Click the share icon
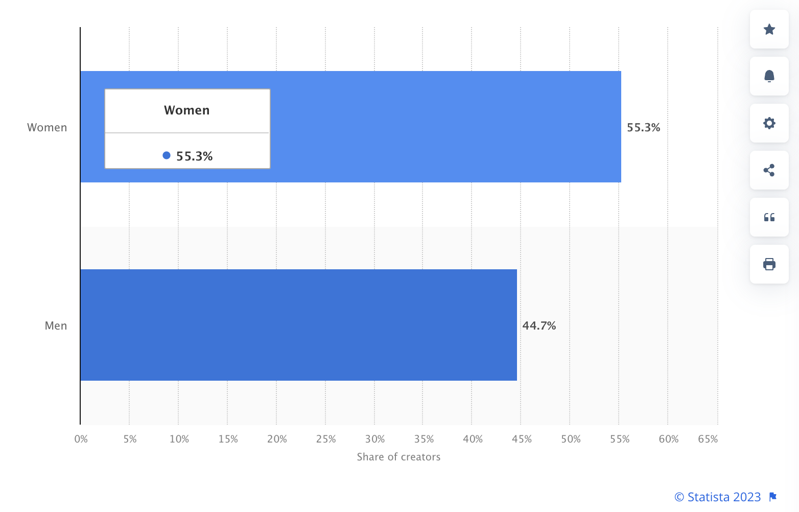The image size is (799, 512). [769, 170]
